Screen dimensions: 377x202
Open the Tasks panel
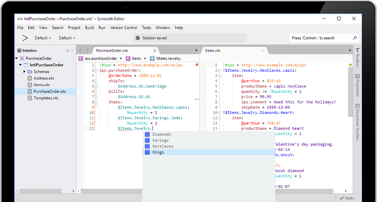(x=347, y=198)
